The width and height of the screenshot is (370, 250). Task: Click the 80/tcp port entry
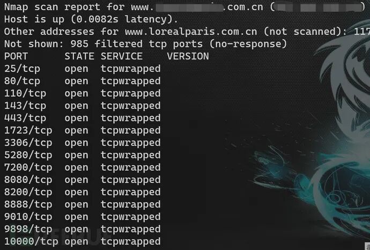coord(22,81)
